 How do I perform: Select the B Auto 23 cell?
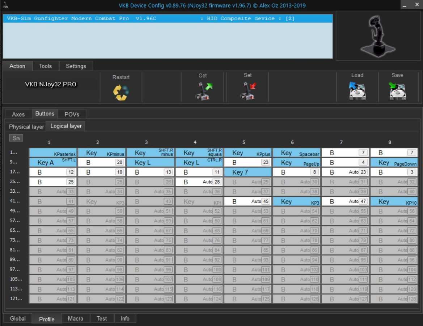[345, 172]
